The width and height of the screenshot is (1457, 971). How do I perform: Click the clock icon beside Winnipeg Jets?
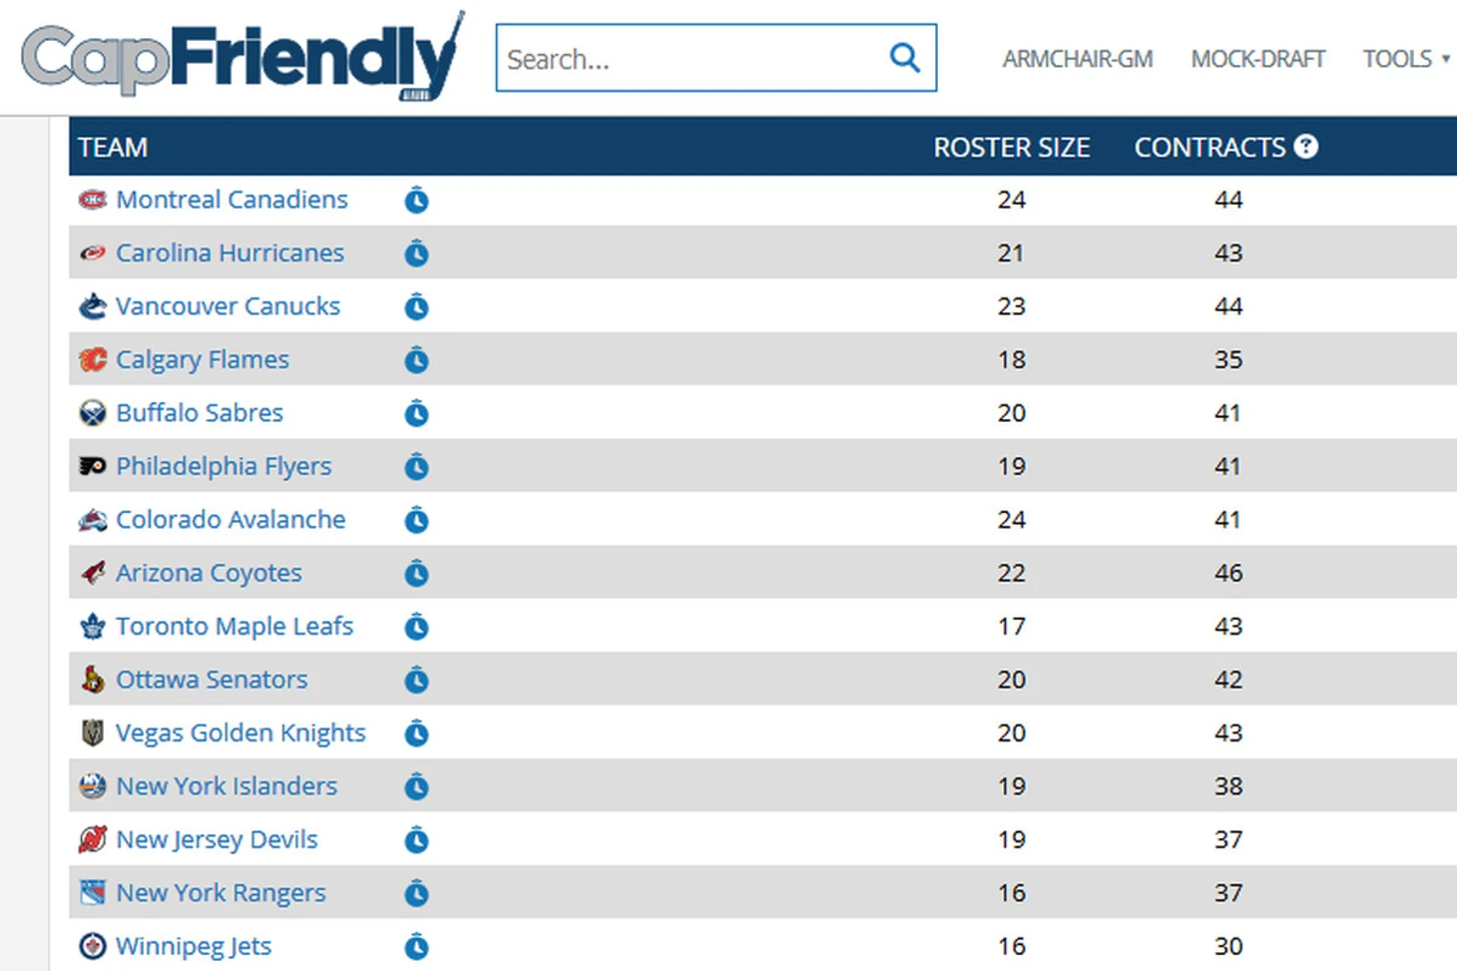(416, 946)
